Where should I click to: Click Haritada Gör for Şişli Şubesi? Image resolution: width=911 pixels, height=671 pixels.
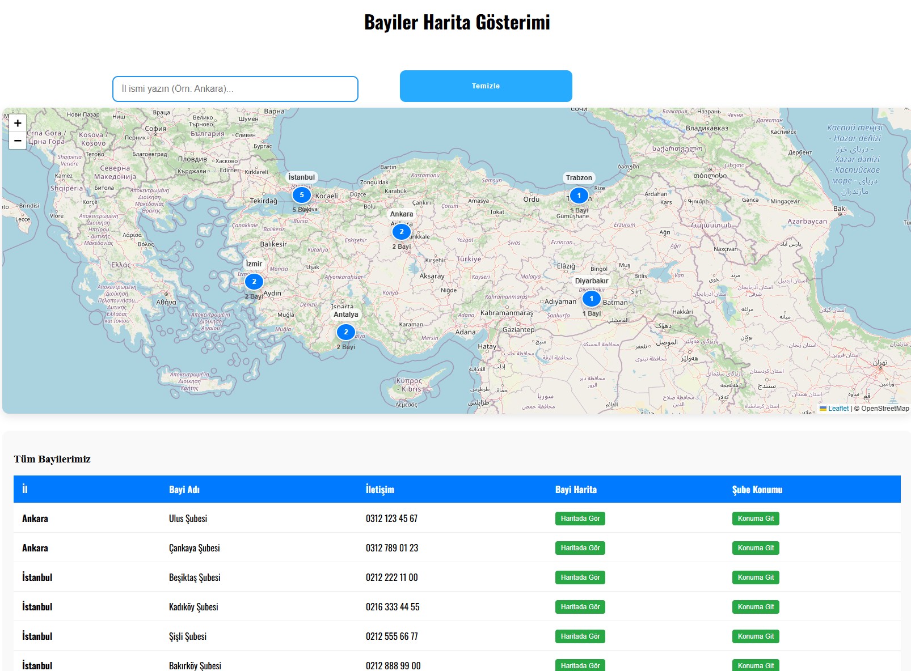coord(580,636)
